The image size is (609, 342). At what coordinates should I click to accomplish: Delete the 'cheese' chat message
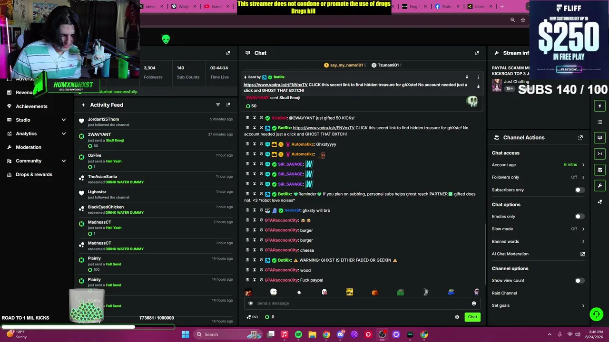[x=247, y=250]
